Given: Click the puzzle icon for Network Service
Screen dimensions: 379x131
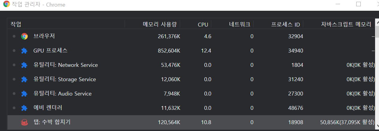Looking at the screenshot, I should click(24, 65).
